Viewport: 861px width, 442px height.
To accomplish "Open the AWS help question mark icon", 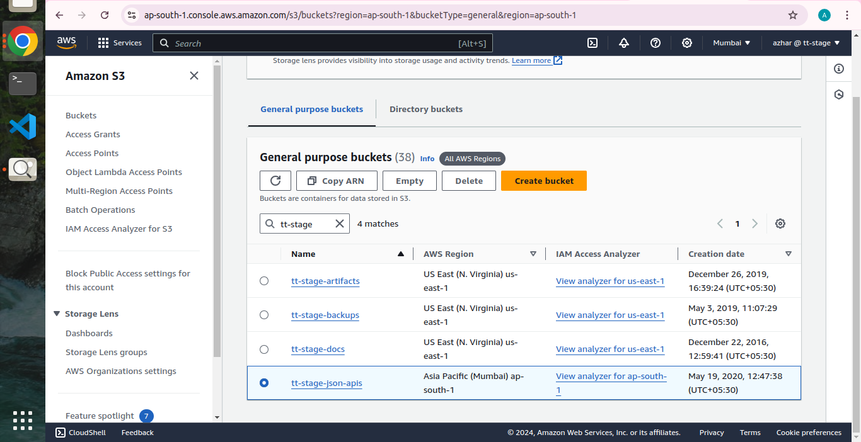I will 656,43.
